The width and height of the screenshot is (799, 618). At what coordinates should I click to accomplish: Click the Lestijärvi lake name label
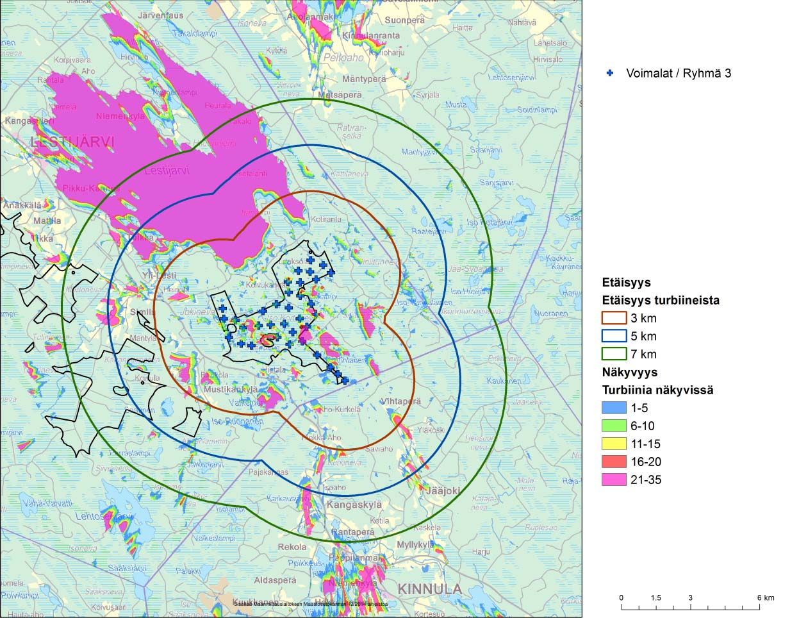(x=167, y=171)
